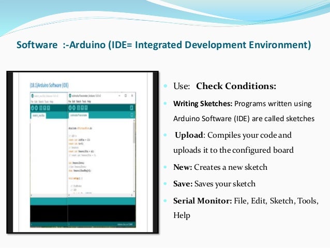Click black console area of front Arduino window

click(x=102, y=213)
